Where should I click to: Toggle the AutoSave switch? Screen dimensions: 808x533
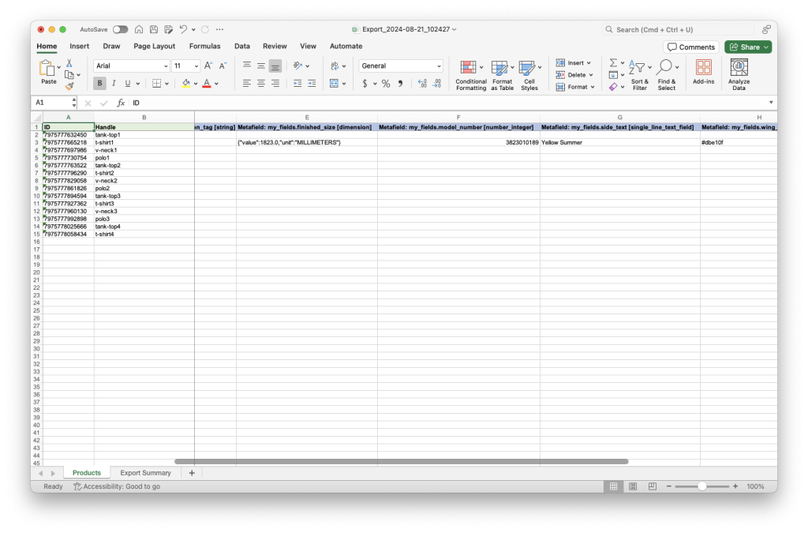[x=120, y=28]
